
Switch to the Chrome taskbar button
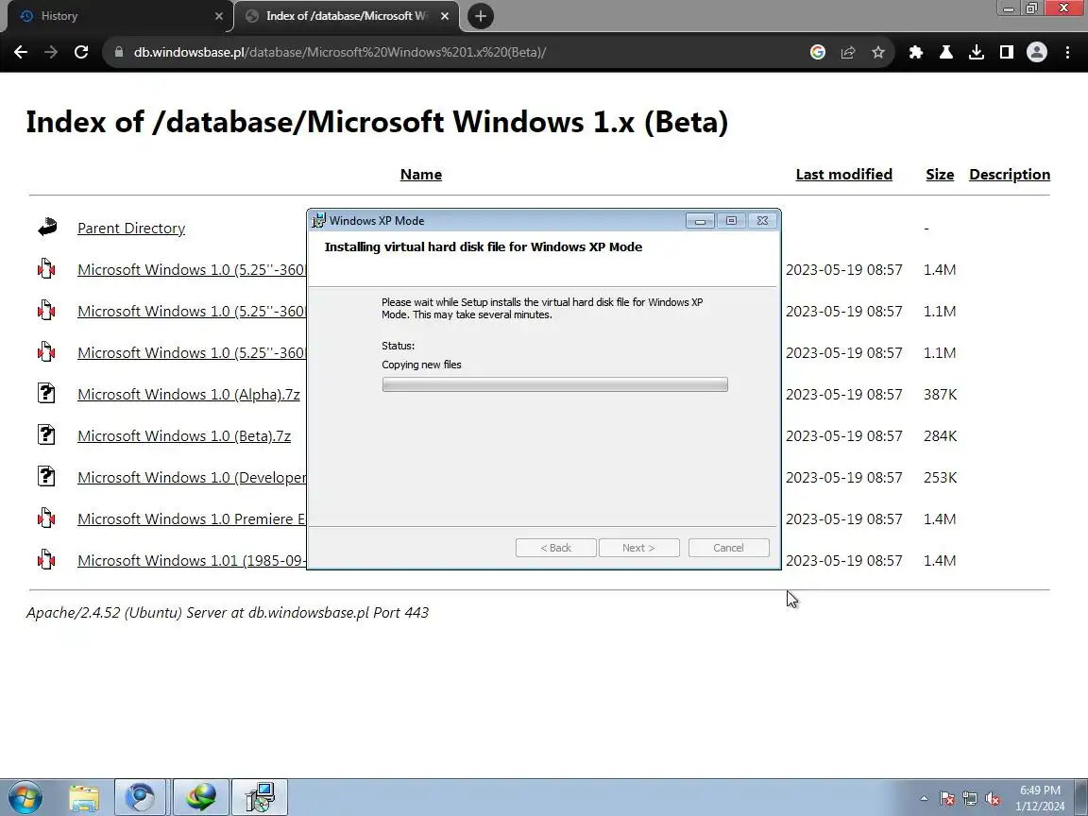[x=140, y=798]
